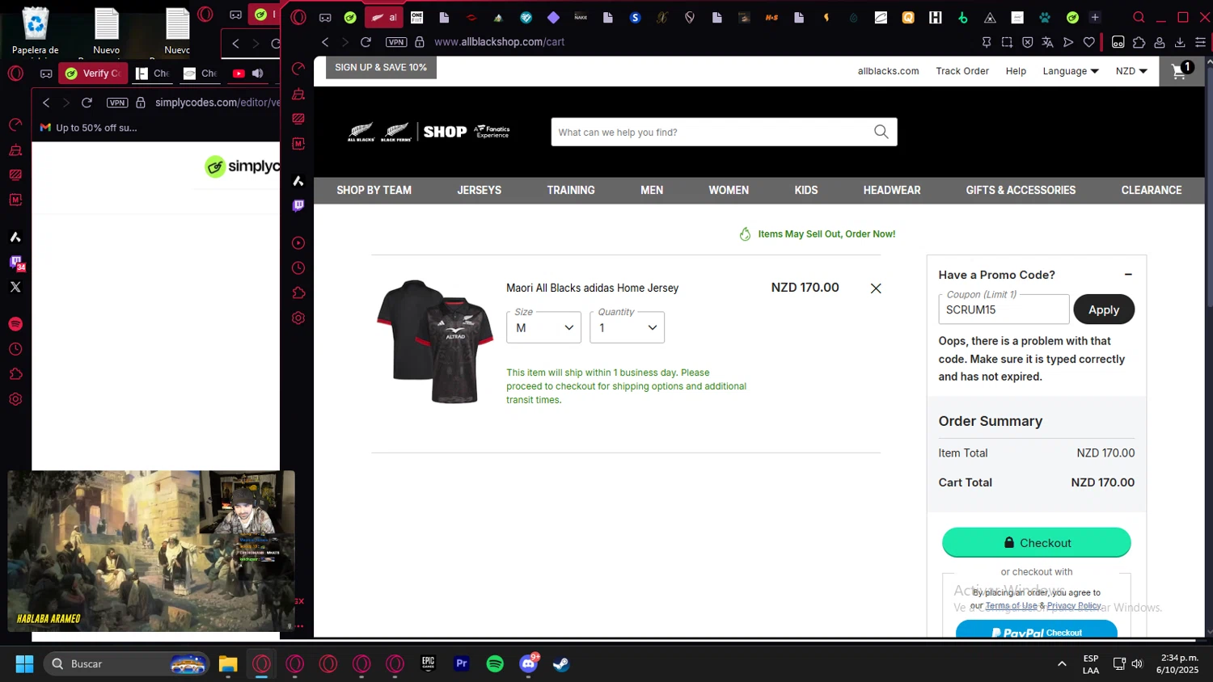Click the Windows Start button
This screenshot has width=1213, height=682.
(24, 664)
